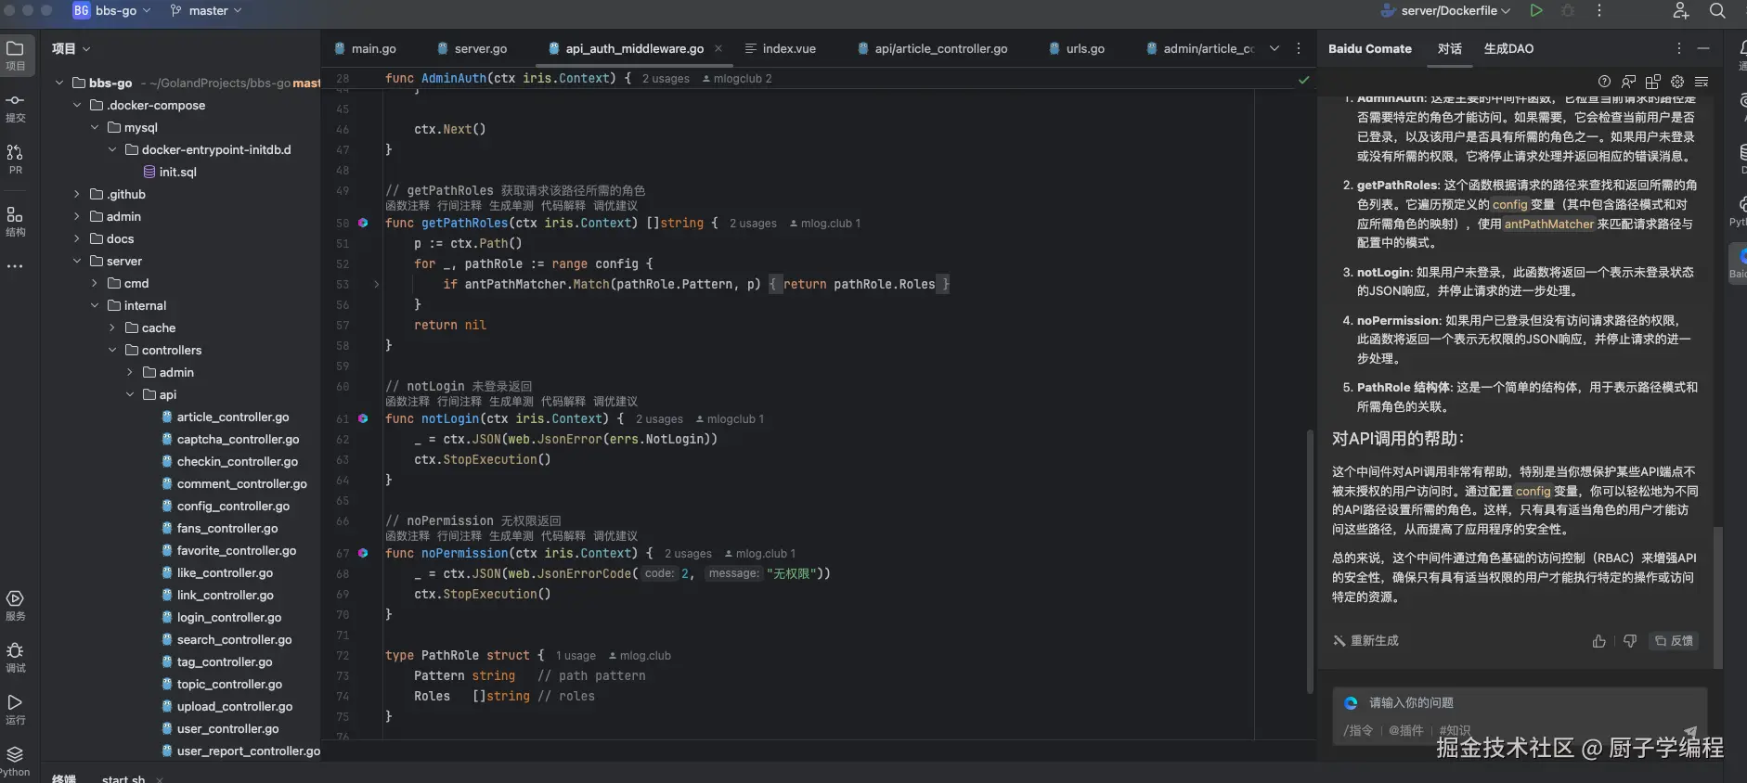Screen dimensions: 1747x783
Task: Open the Python packages tool window
Action: tap(16, 761)
